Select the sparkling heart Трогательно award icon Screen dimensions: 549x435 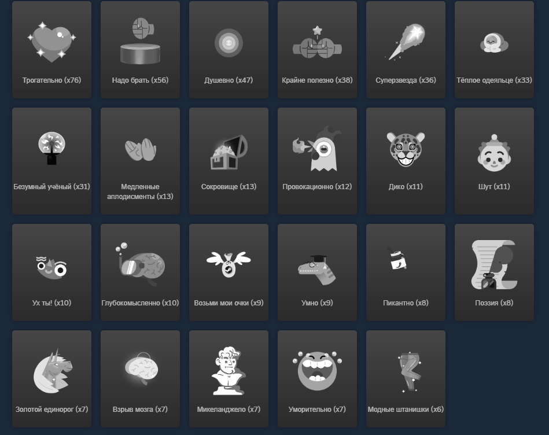coord(52,42)
